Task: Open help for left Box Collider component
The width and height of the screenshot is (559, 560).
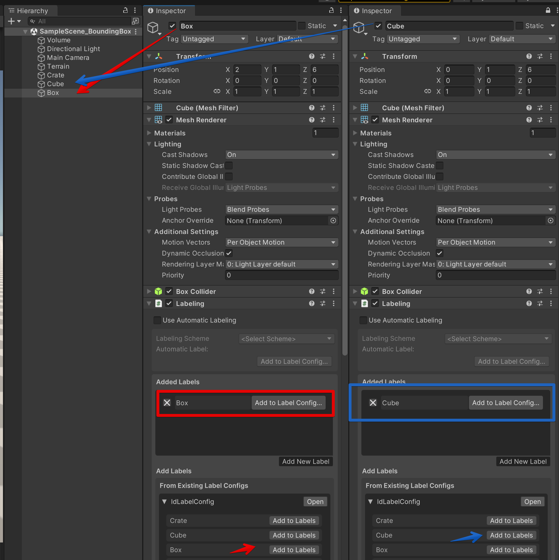Action: (311, 291)
